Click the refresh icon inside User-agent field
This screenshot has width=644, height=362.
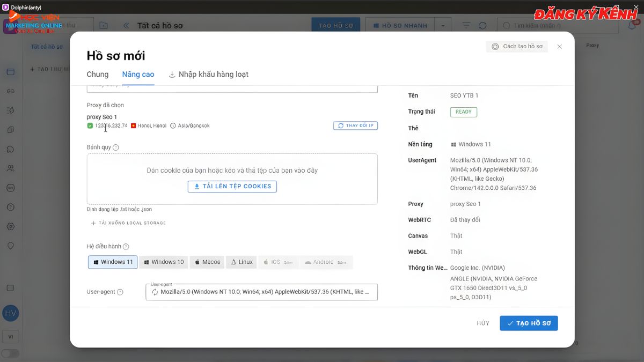[155, 292]
